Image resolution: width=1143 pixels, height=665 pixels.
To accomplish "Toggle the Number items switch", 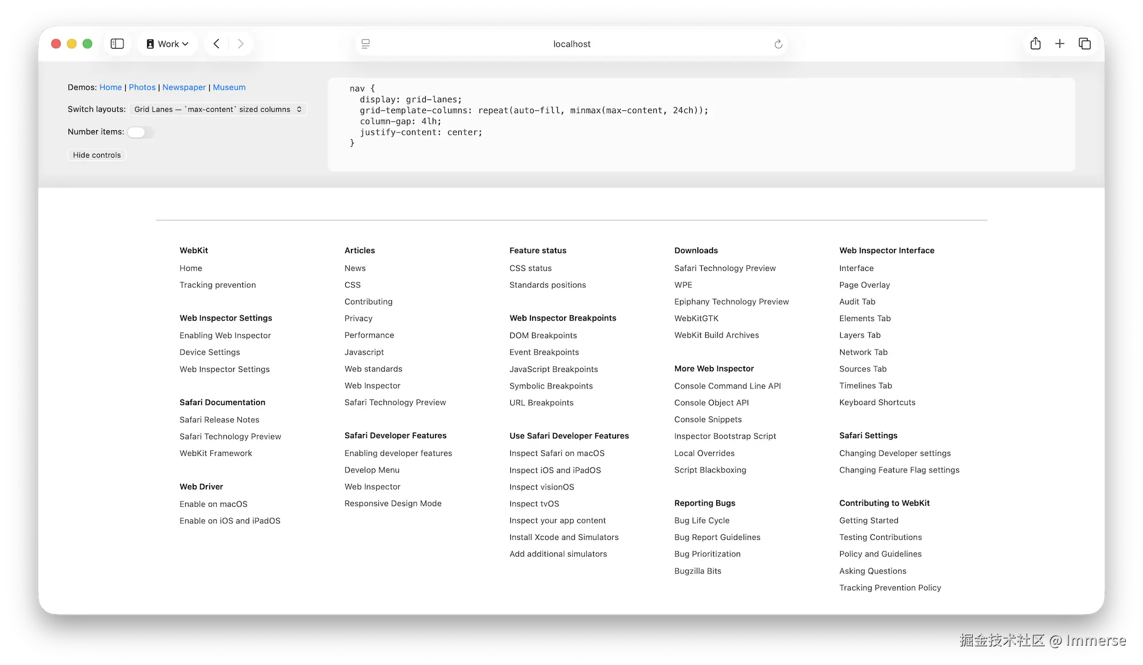I will [140, 133].
